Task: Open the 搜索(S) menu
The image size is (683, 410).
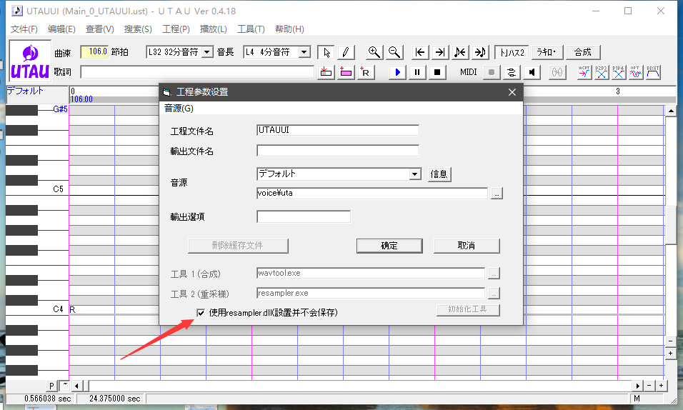Action: (x=138, y=29)
